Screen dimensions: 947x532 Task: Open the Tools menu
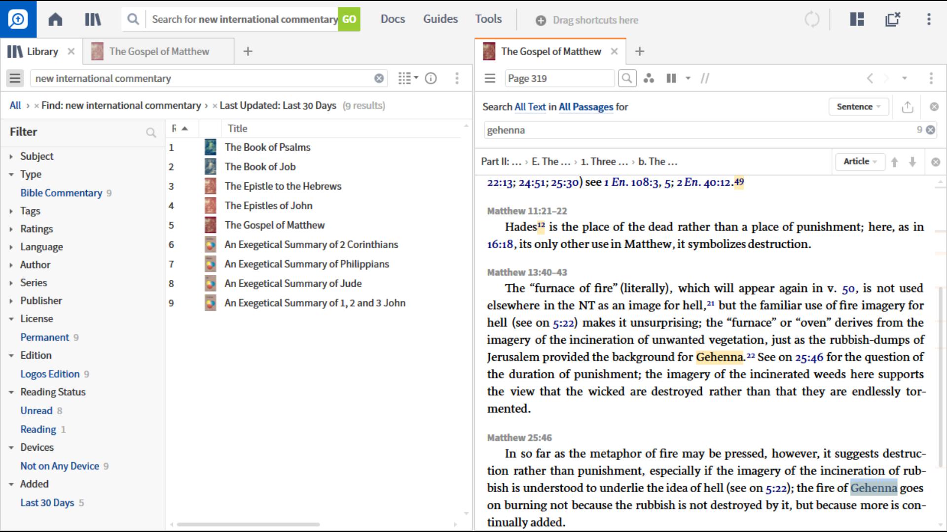tap(488, 19)
